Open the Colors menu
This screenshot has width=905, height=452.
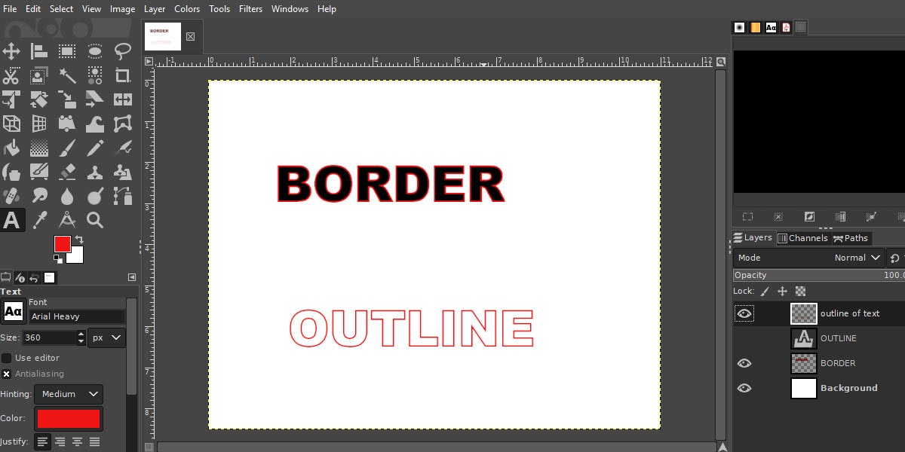(187, 9)
